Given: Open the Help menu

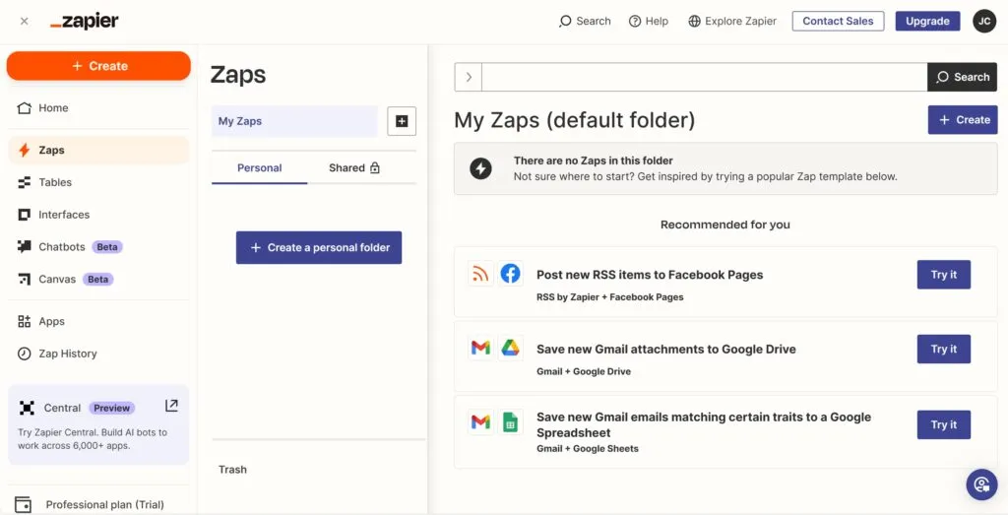Looking at the screenshot, I should (649, 22).
